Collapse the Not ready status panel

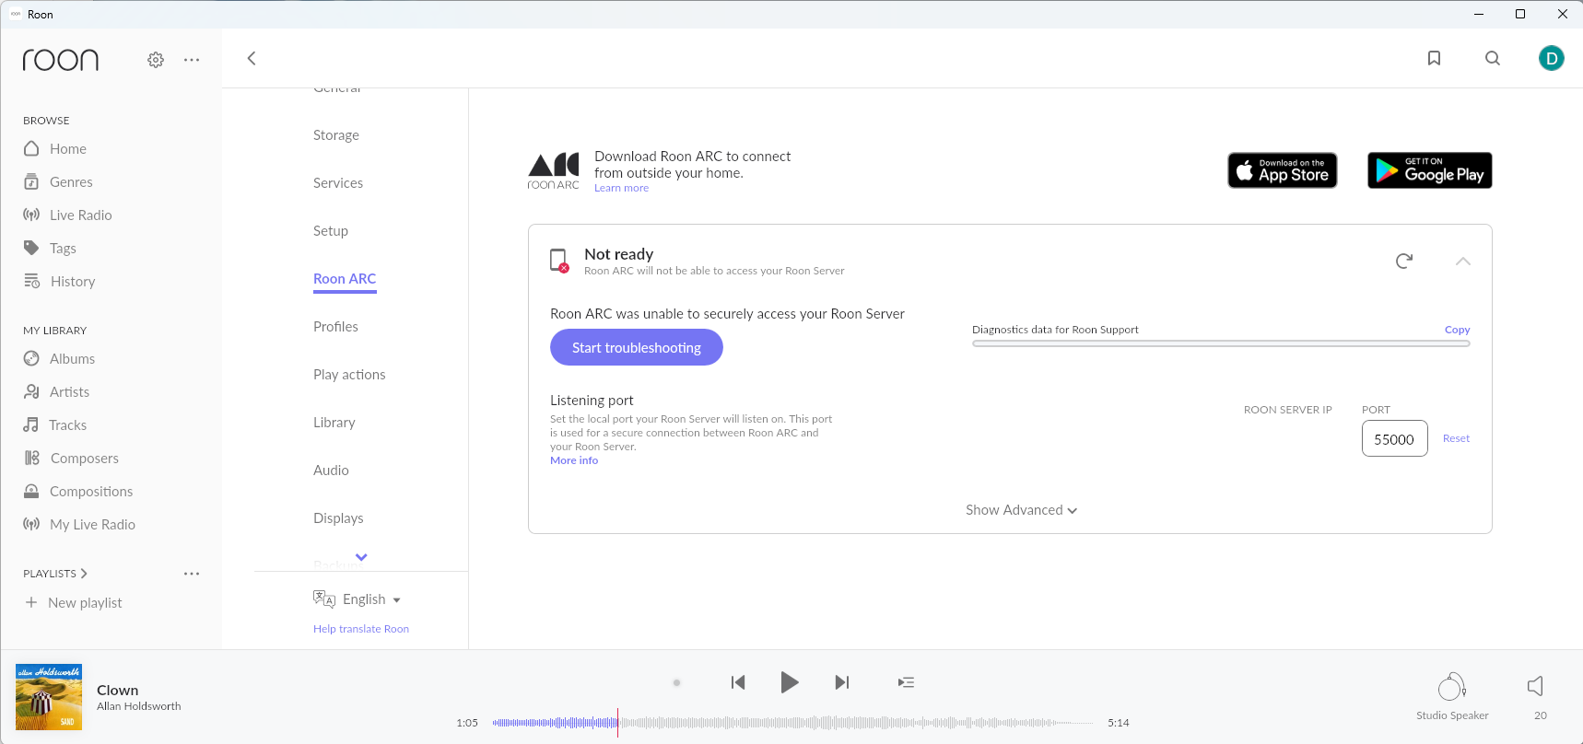(1462, 262)
